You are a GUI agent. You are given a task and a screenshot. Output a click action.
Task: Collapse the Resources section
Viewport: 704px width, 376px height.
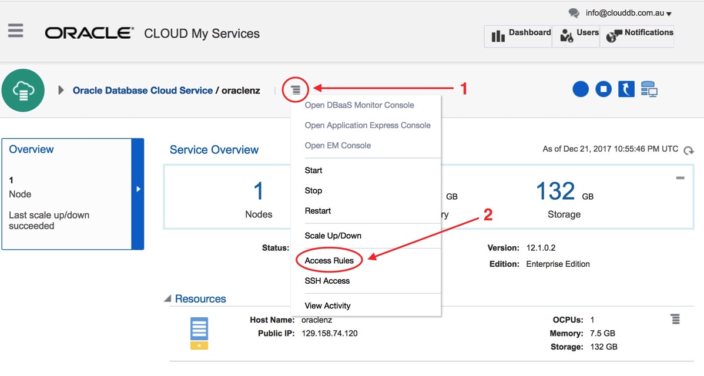click(167, 299)
